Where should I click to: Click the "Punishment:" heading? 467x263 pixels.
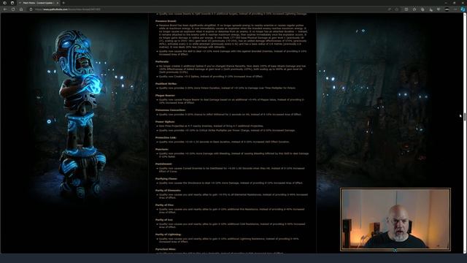pos(163,164)
